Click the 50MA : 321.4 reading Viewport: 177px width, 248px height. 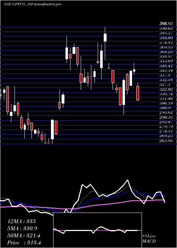[x=24, y=236]
